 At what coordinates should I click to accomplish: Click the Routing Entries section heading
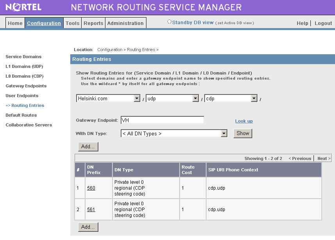pos(92,59)
